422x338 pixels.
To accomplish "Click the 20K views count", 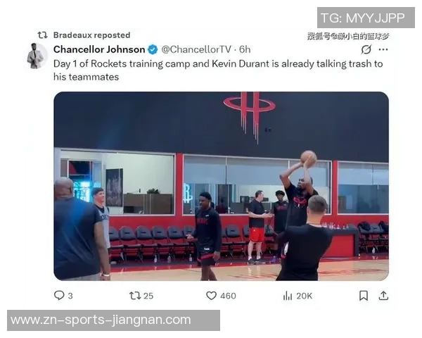I will [x=305, y=296].
